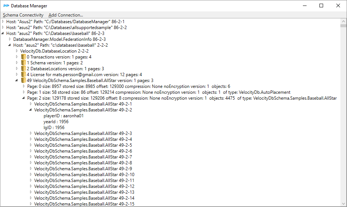This screenshot has width=347, height=207.
Task: Select Page: 1 VelocityDb.AutoPlacement row text
Action: [x=159, y=92]
